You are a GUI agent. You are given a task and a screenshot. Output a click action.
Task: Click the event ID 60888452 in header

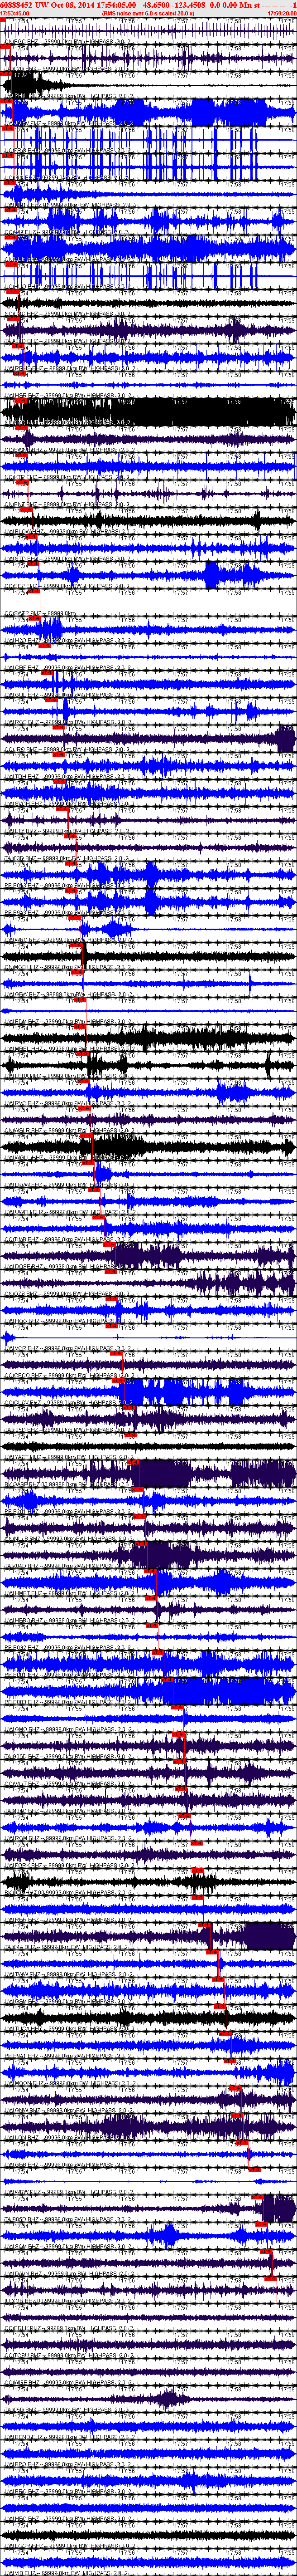coord(18,5)
